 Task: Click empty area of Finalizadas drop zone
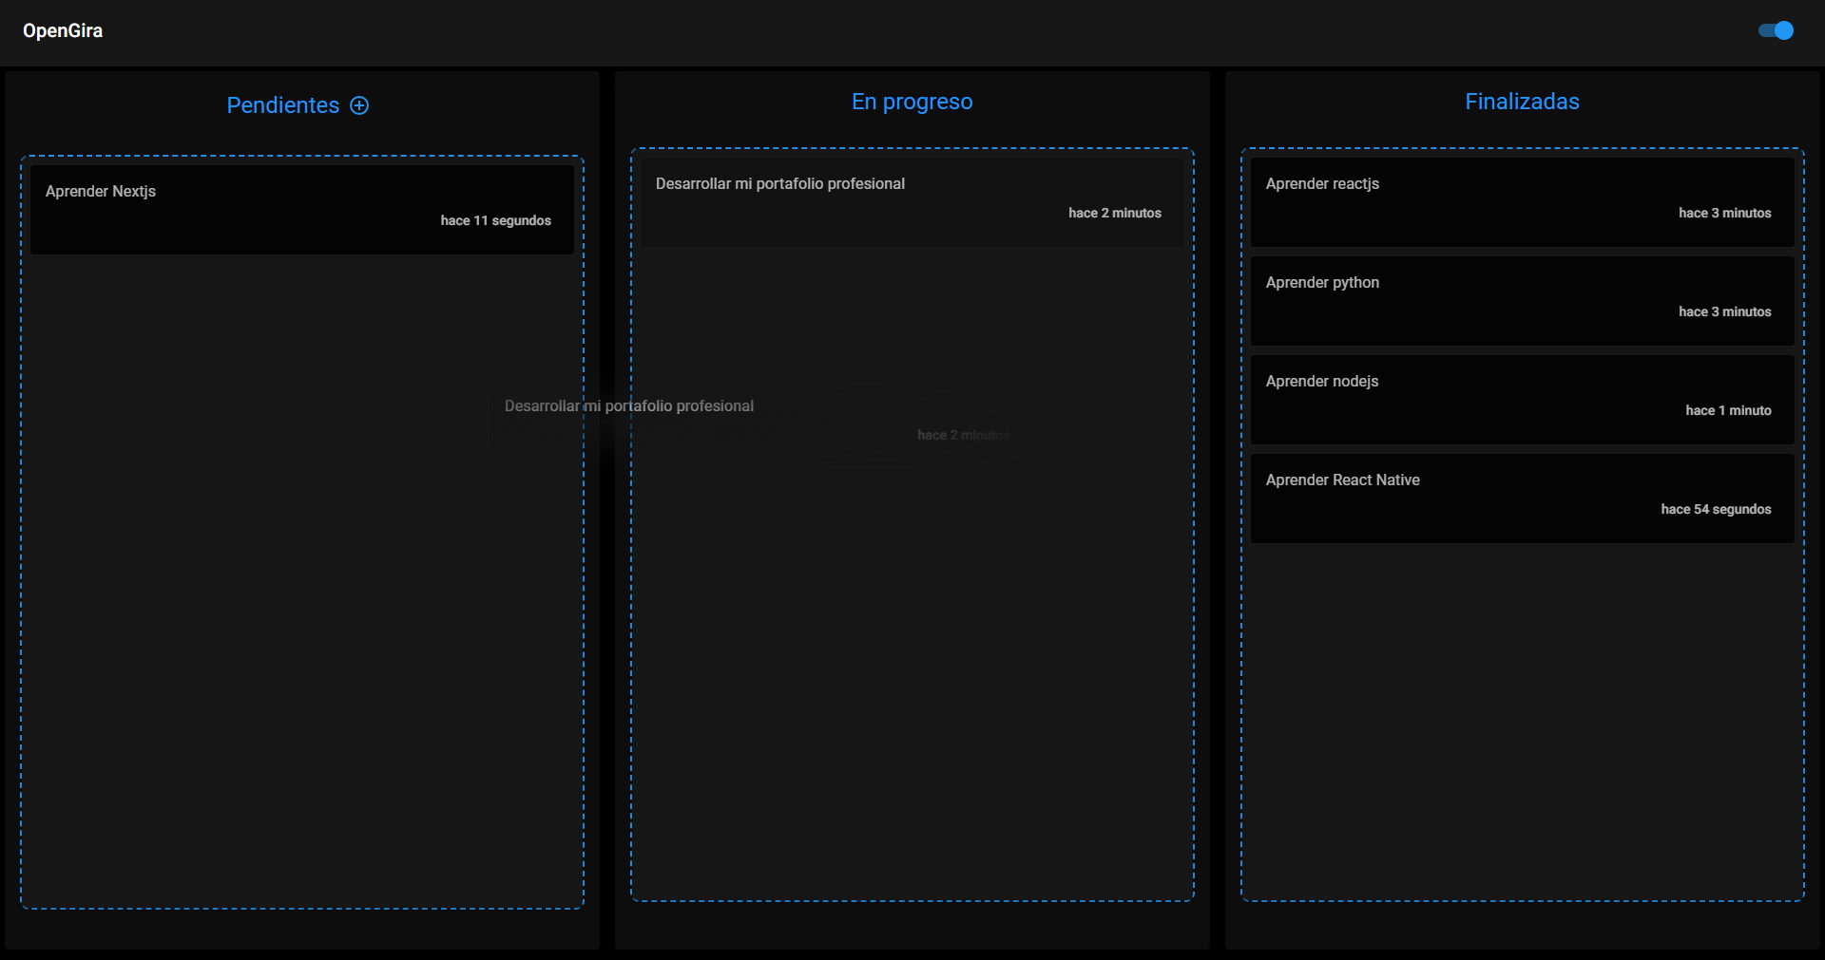1522,722
